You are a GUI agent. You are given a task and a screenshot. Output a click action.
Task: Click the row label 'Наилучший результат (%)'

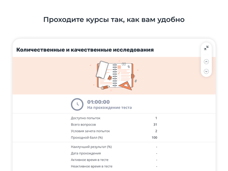91,147
